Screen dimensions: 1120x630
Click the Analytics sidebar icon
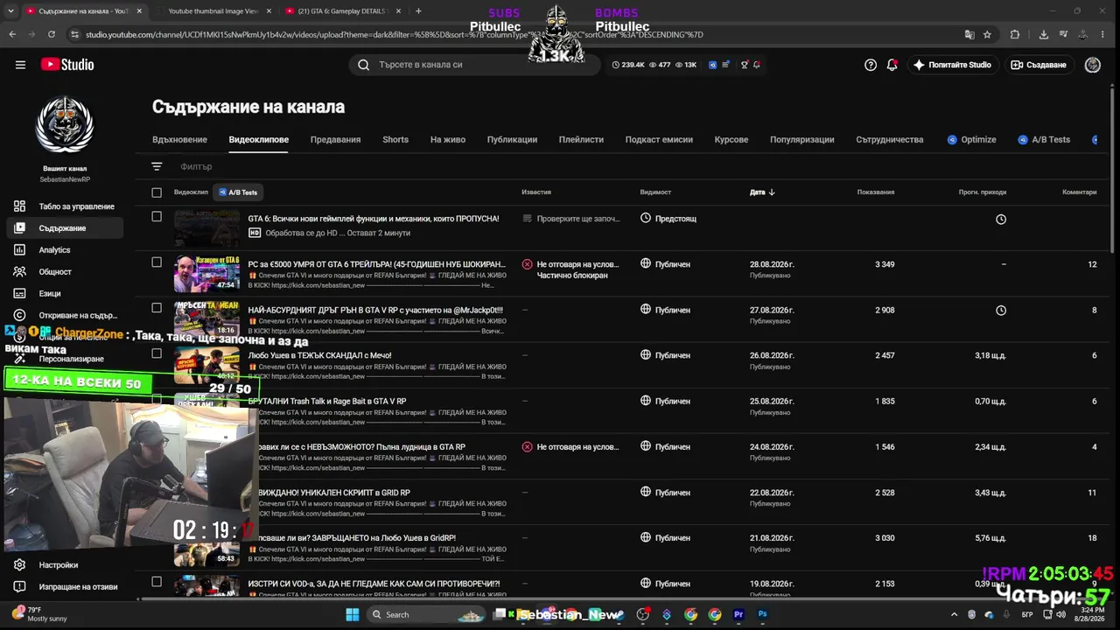19,250
